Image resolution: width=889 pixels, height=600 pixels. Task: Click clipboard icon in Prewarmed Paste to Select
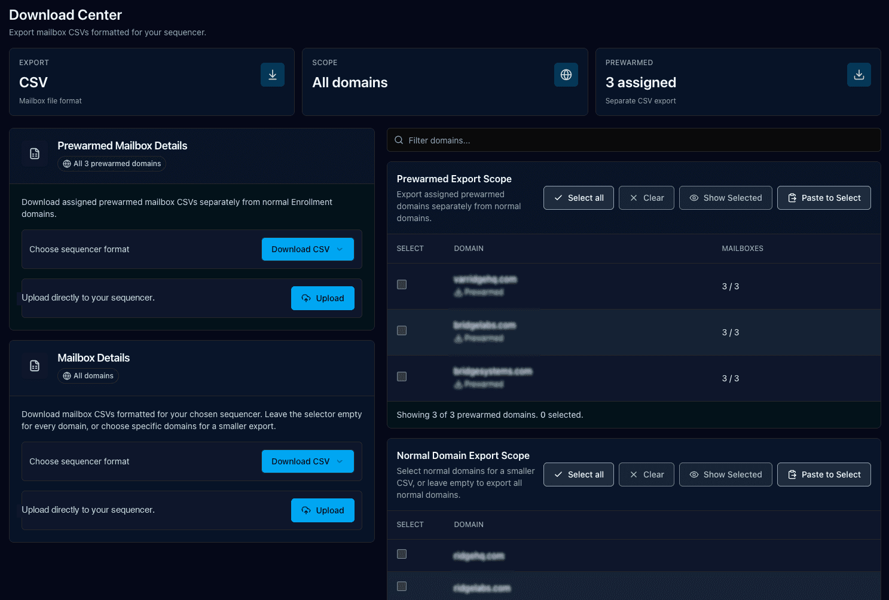[792, 198]
